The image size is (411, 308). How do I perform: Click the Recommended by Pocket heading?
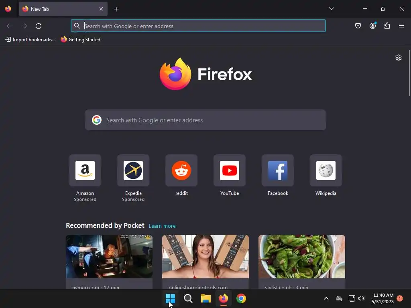tap(105, 225)
